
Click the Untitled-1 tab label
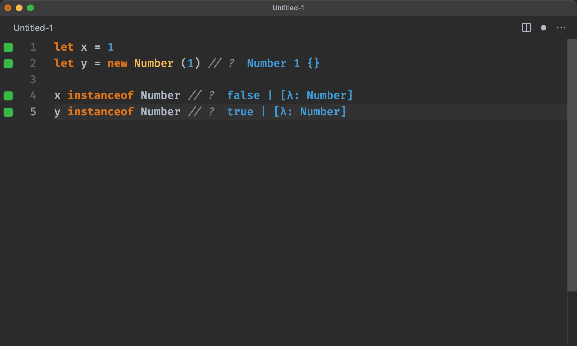(33, 28)
